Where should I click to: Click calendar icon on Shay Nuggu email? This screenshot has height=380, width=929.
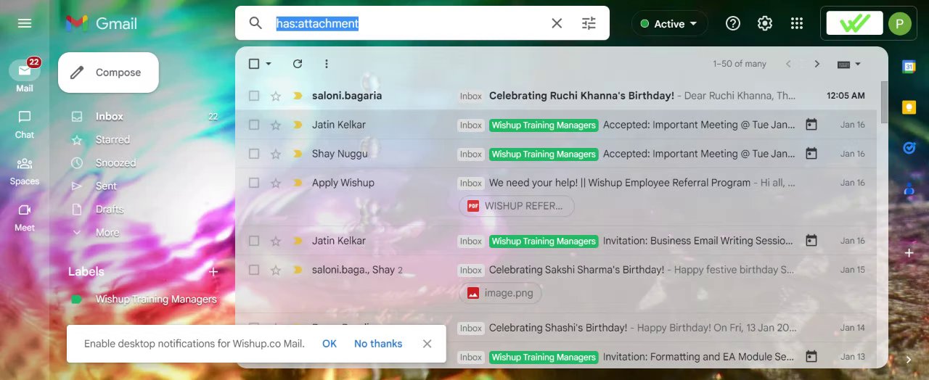coord(811,154)
